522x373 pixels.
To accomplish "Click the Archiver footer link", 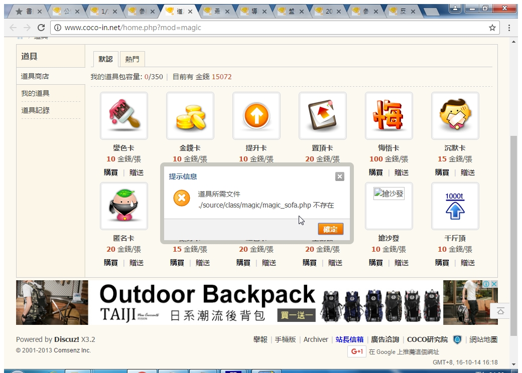I will pyautogui.click(x=316, y=339).
